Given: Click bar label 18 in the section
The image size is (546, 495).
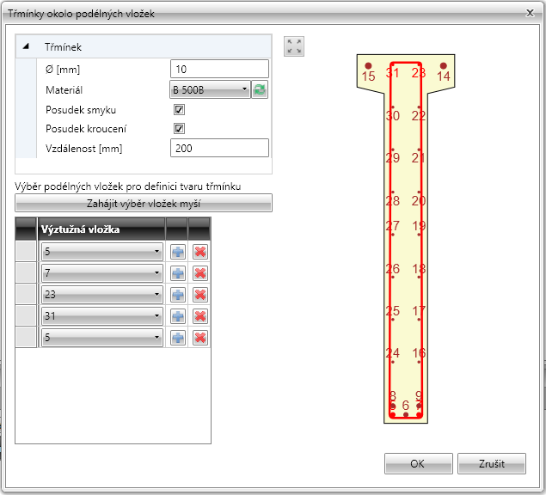Looking at the screenshot, I should 419,269.
